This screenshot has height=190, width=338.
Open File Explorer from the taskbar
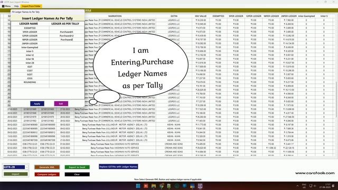[154, 186]
